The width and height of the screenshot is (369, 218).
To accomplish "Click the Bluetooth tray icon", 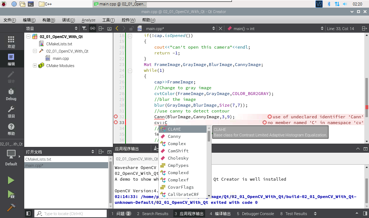I will [x=329, y=4].
